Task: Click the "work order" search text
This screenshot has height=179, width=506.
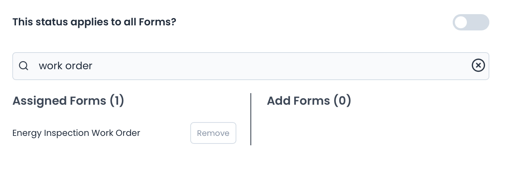Action: pyautogui.click(x=66, y=66)
